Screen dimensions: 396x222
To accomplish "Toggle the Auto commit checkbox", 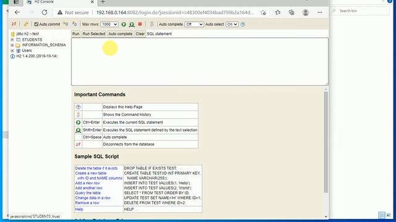I will 37,24.
